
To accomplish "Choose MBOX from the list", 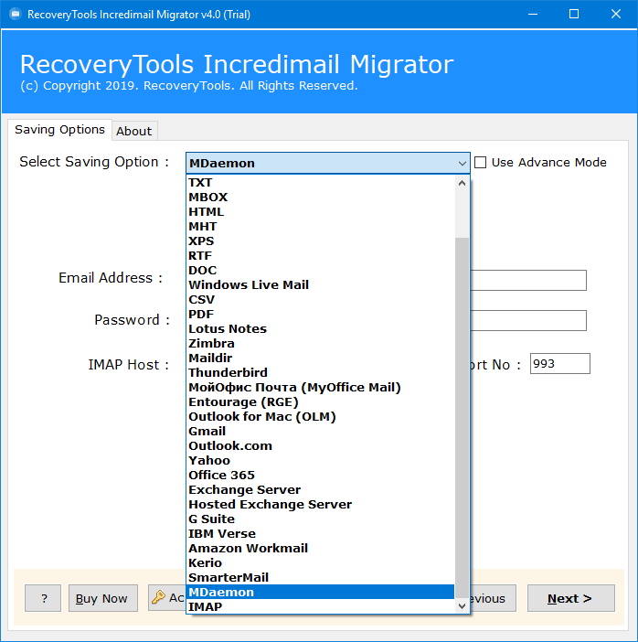I will [321, 198].
